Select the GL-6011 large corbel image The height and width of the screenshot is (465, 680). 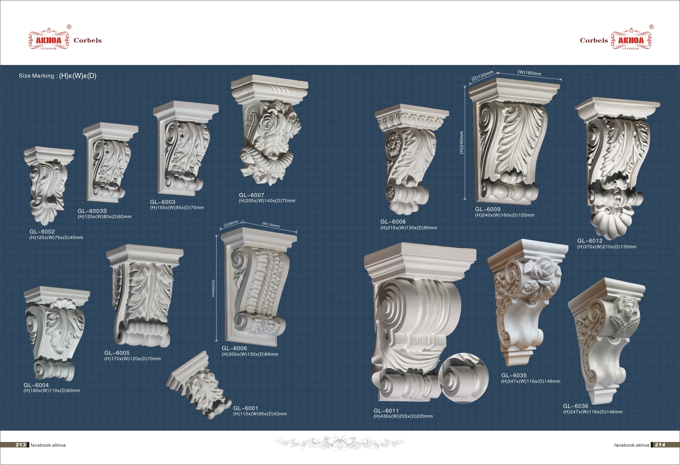pos(420,322)
